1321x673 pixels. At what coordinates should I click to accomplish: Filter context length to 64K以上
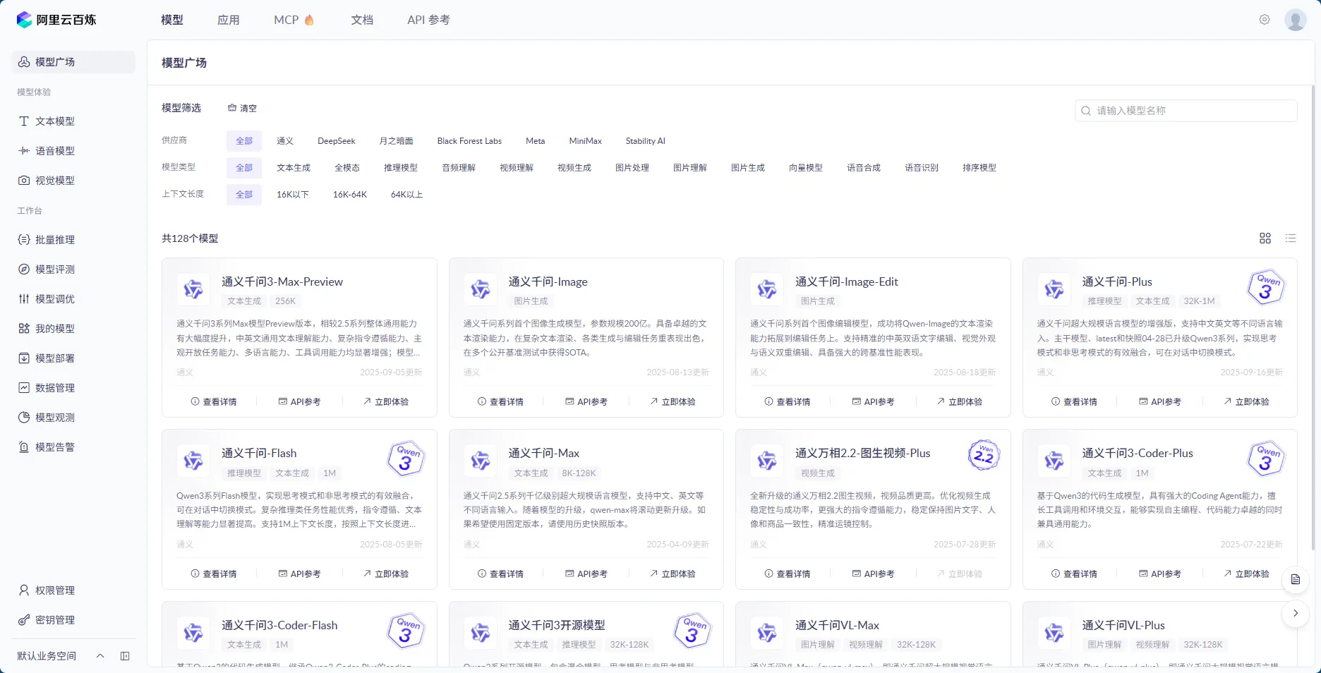click(x=406, y=194)
